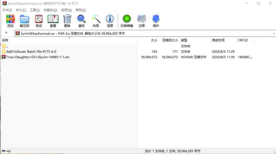The height and width of the screenshot is (154, 276).
Task: Minimize the WinRAR window
Action: coord(247,3)
